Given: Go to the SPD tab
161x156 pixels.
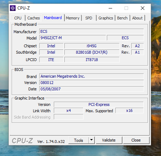Looking at the screenshot, I should pos(89,18).
